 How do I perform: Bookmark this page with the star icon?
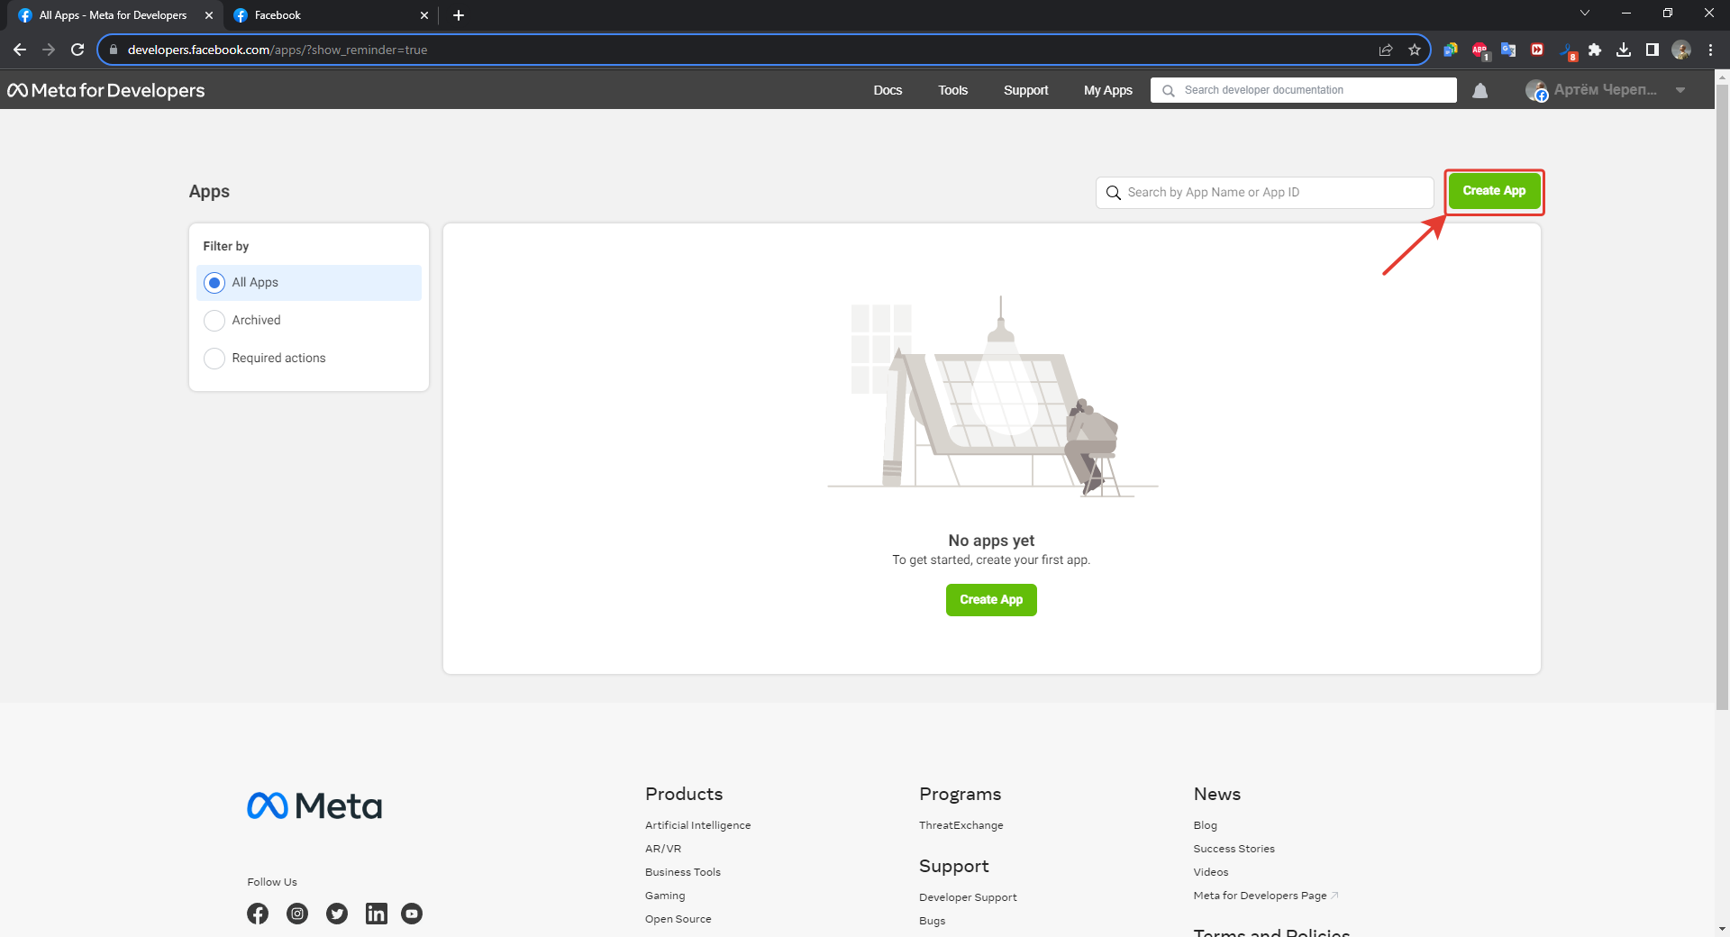[x=1415, y=50]
